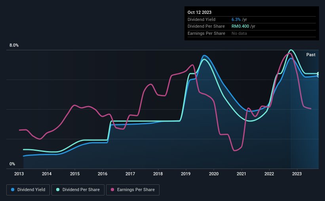325x201 pixels.
Task: Select the 2023 x-axis label
Action: coord(297,174)
